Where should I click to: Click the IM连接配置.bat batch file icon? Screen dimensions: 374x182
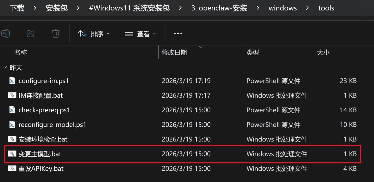[12, 95]
